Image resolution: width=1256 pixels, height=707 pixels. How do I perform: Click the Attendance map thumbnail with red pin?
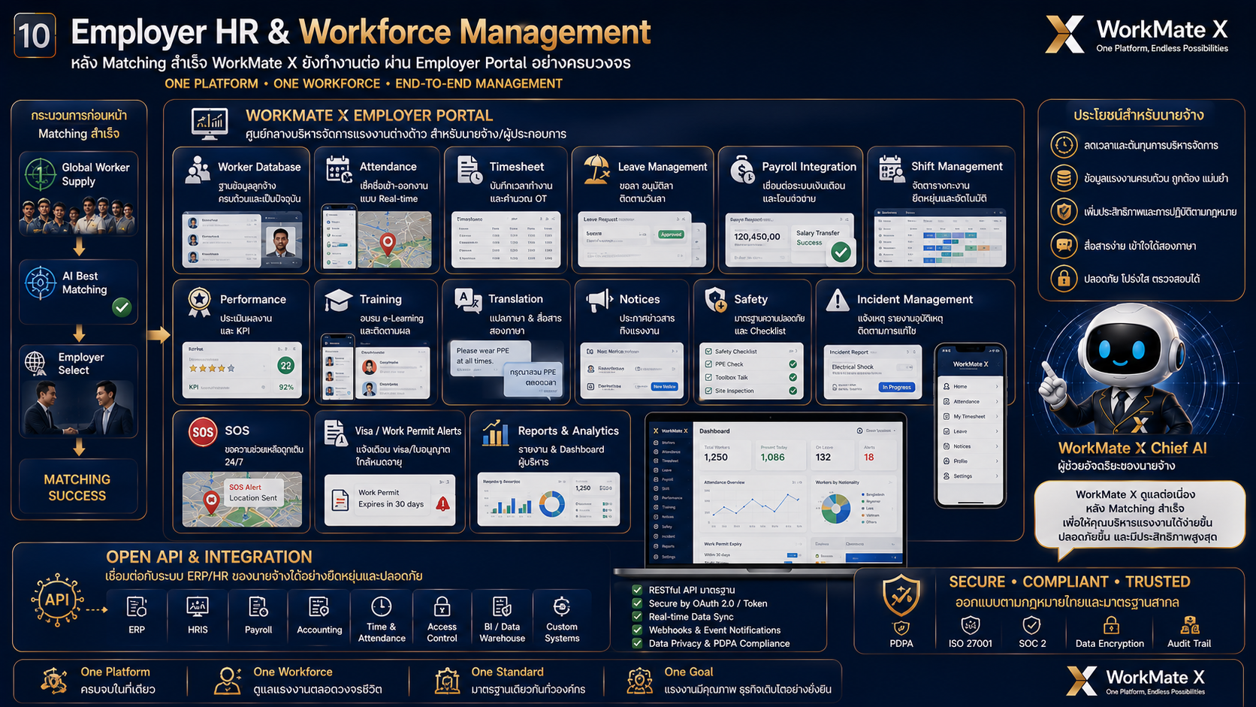394,240
